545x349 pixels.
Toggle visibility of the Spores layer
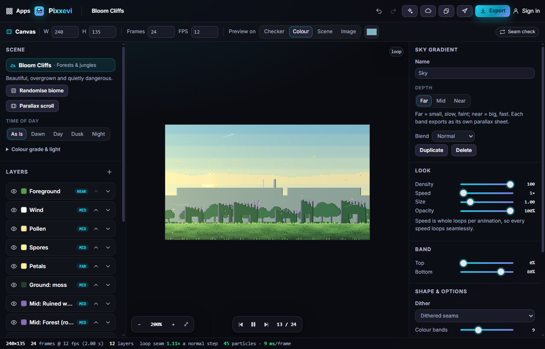[14, 248]
